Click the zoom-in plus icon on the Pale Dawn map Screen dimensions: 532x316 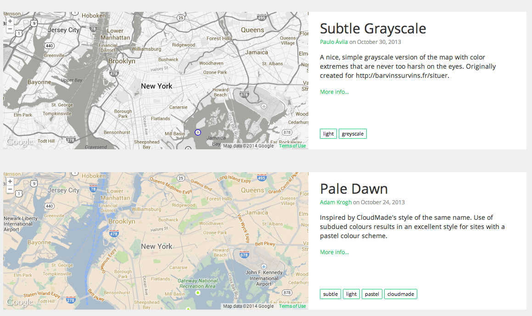[x=10, y=181]
